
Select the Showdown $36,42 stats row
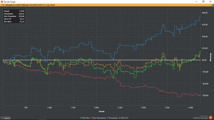pyautogui.click(x=14, y=14)
